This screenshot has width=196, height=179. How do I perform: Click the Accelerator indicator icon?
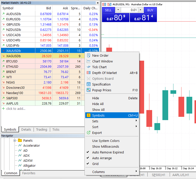click(x=20, y=145)
